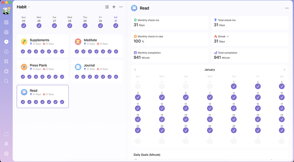Click the January month label
294x162 pixels.
point(209,70)
